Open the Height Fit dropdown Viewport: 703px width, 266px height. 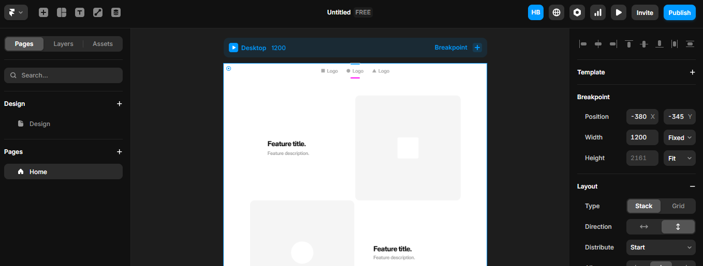[680, 158]
